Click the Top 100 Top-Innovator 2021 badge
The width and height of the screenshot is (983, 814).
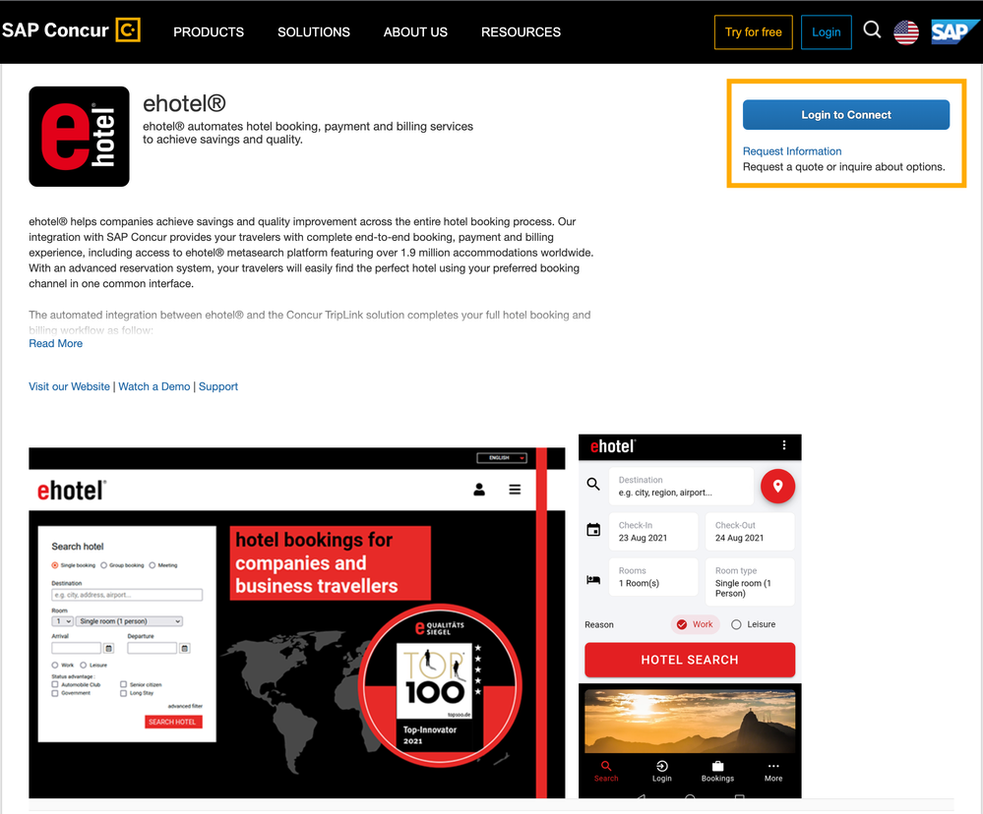(x=440, y=685)
